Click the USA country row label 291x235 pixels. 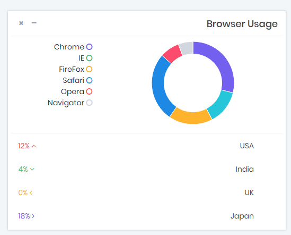point(247,146)
